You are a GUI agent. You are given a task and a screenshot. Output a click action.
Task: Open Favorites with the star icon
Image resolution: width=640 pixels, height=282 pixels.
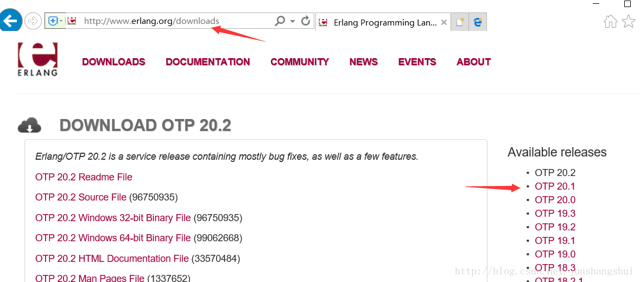pos(629,21)
